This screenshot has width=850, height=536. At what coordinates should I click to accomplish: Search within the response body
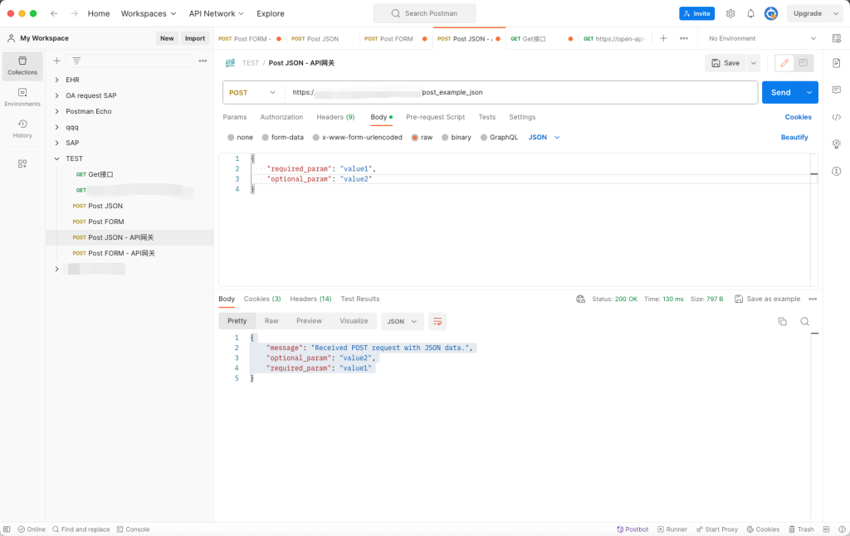coord(805,321)
